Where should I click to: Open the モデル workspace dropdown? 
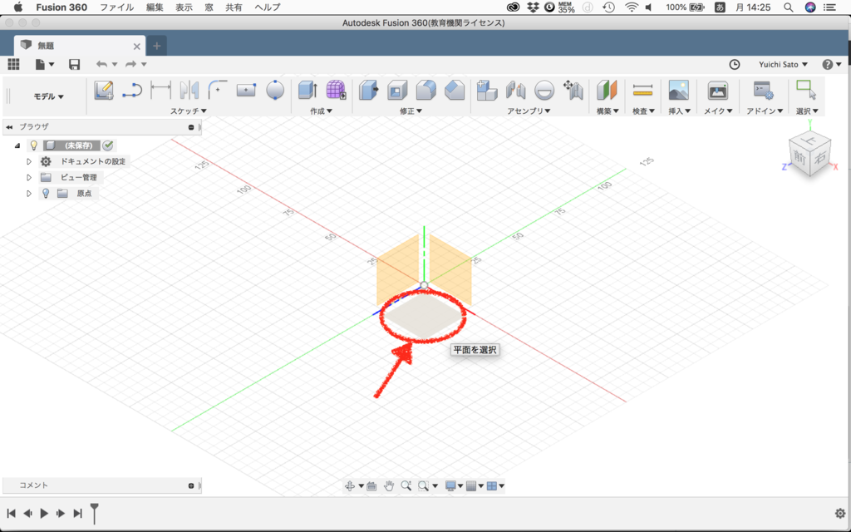pos(49,96)
